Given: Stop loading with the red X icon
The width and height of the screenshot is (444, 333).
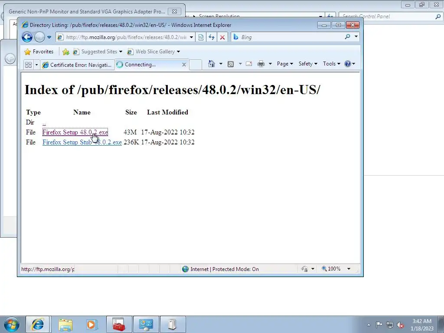Looking at the screenshot, I should point(222,37).
